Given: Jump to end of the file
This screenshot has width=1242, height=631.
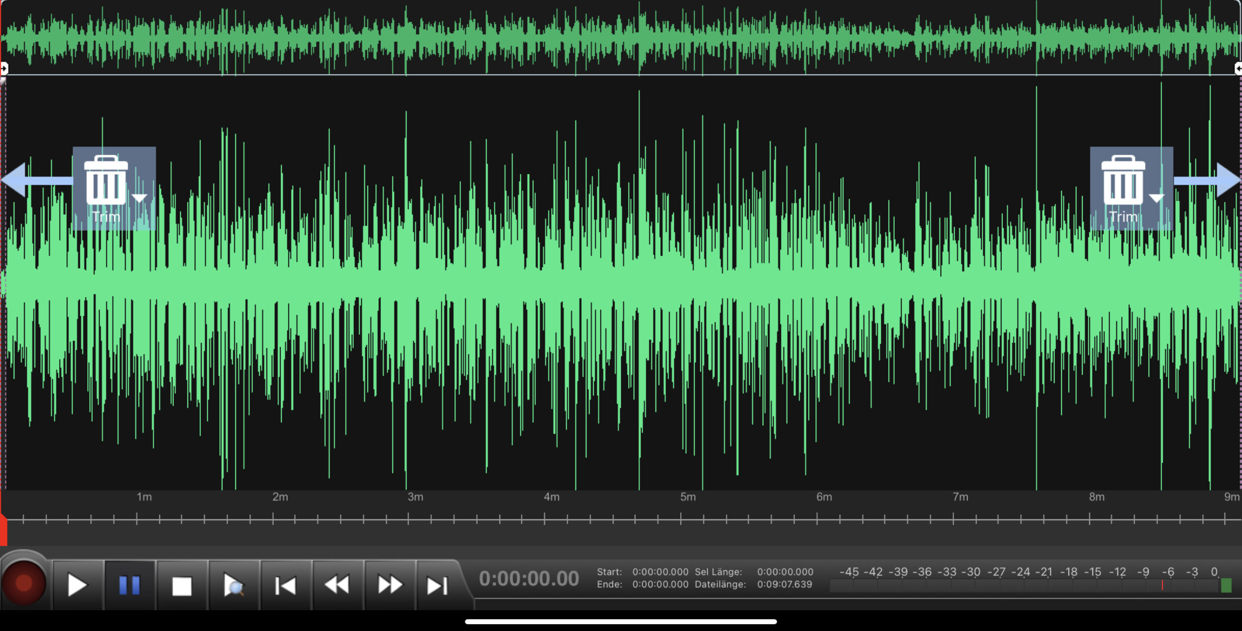Looking at the screenshot, I should [437, 585].
